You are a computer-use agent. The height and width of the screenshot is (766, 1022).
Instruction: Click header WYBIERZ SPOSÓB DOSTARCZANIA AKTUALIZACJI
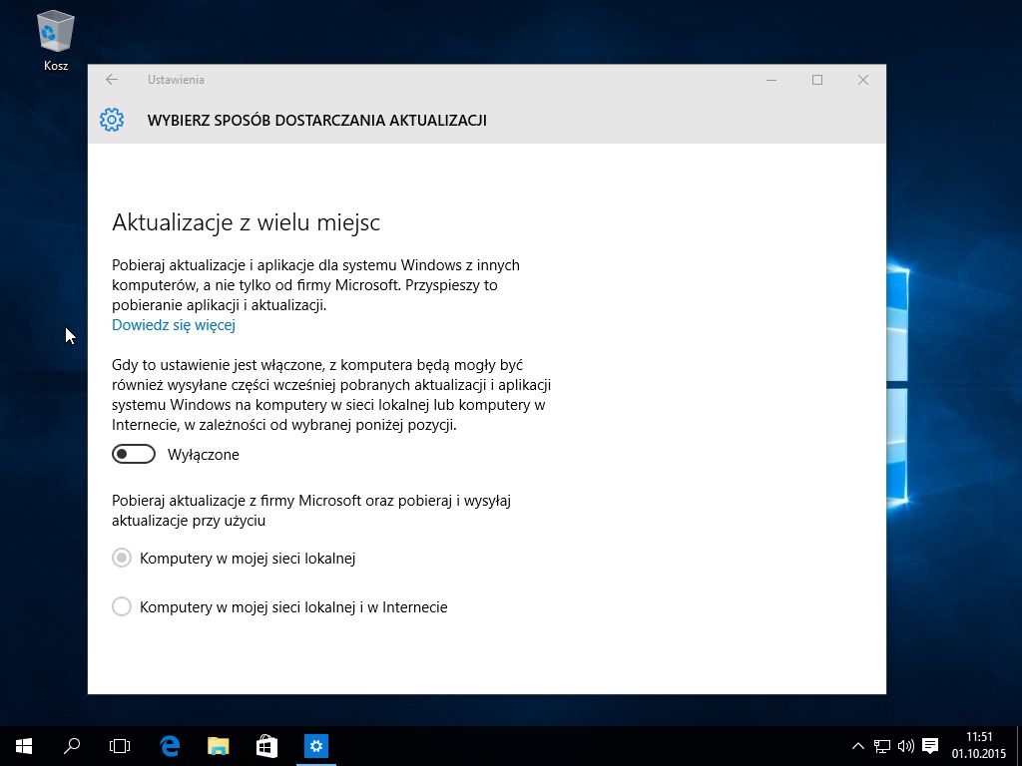point(316,121)
